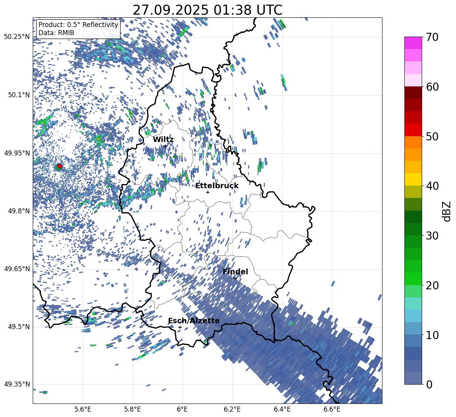Click the Esch/Alzette station cross marker
456x417 pixels.
(x=180, y=327)
